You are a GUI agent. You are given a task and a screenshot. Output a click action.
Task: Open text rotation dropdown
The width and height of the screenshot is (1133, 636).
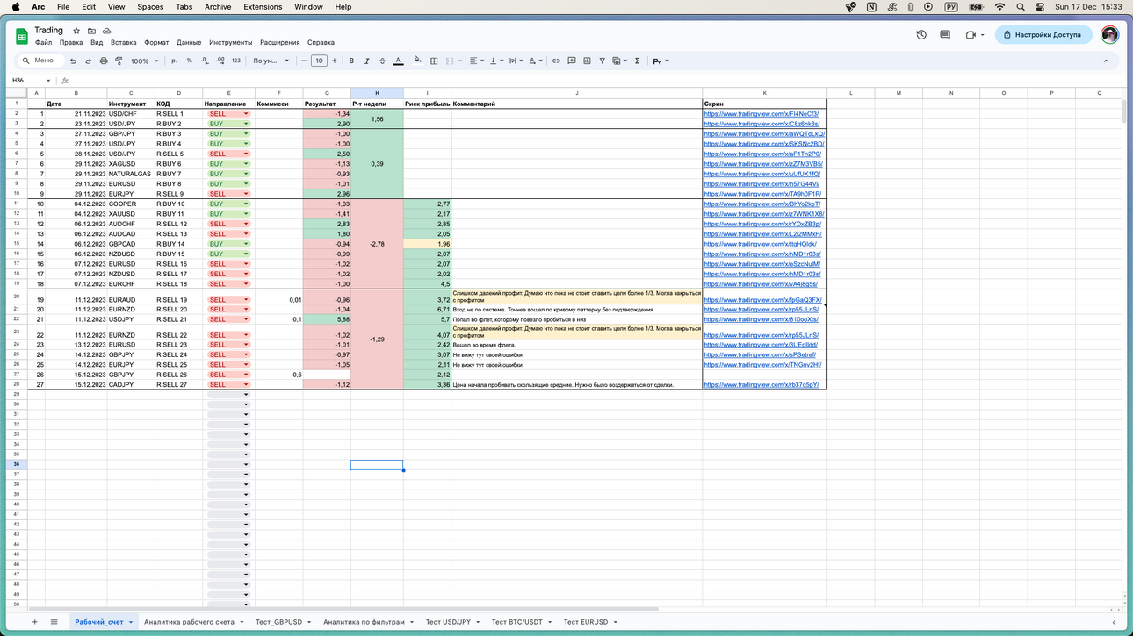click(x=535, y=61)
